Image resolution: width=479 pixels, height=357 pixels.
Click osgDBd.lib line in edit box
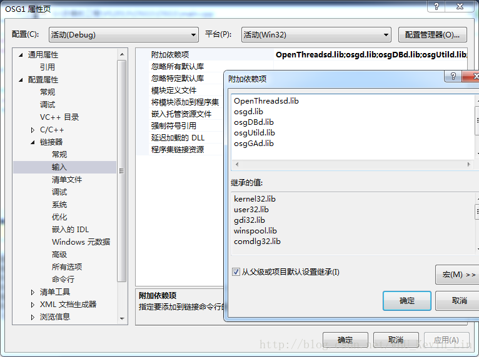[254, 122]
